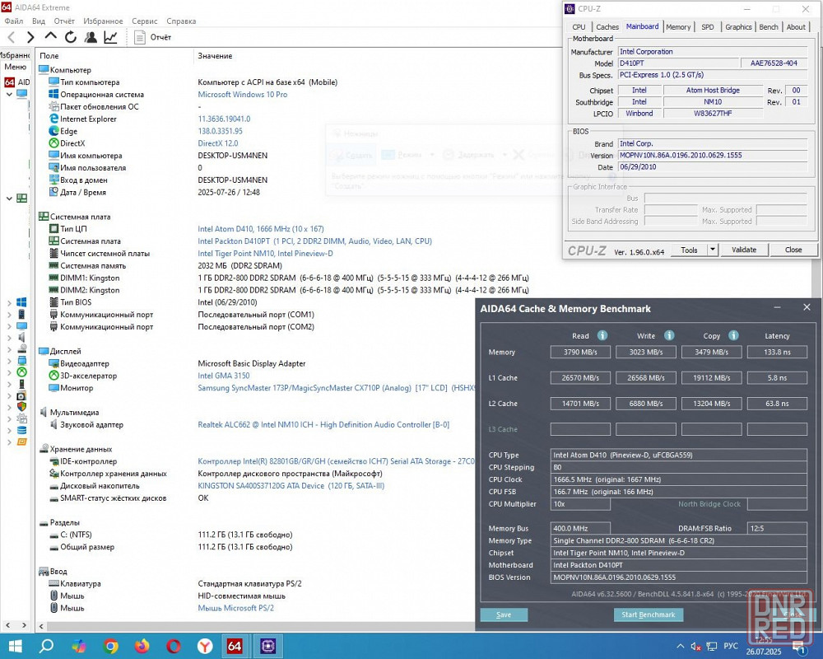Open the Realtek ALC662 audio adapter link
This screenshot has height=659, width=823.
pyautogui.click(x=323, y=424)
